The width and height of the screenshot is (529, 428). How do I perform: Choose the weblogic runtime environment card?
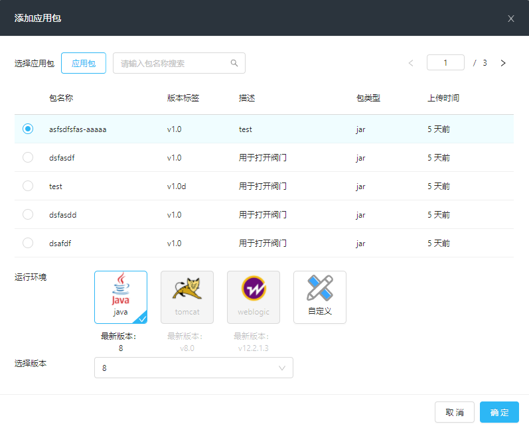[x=254, y=297]
